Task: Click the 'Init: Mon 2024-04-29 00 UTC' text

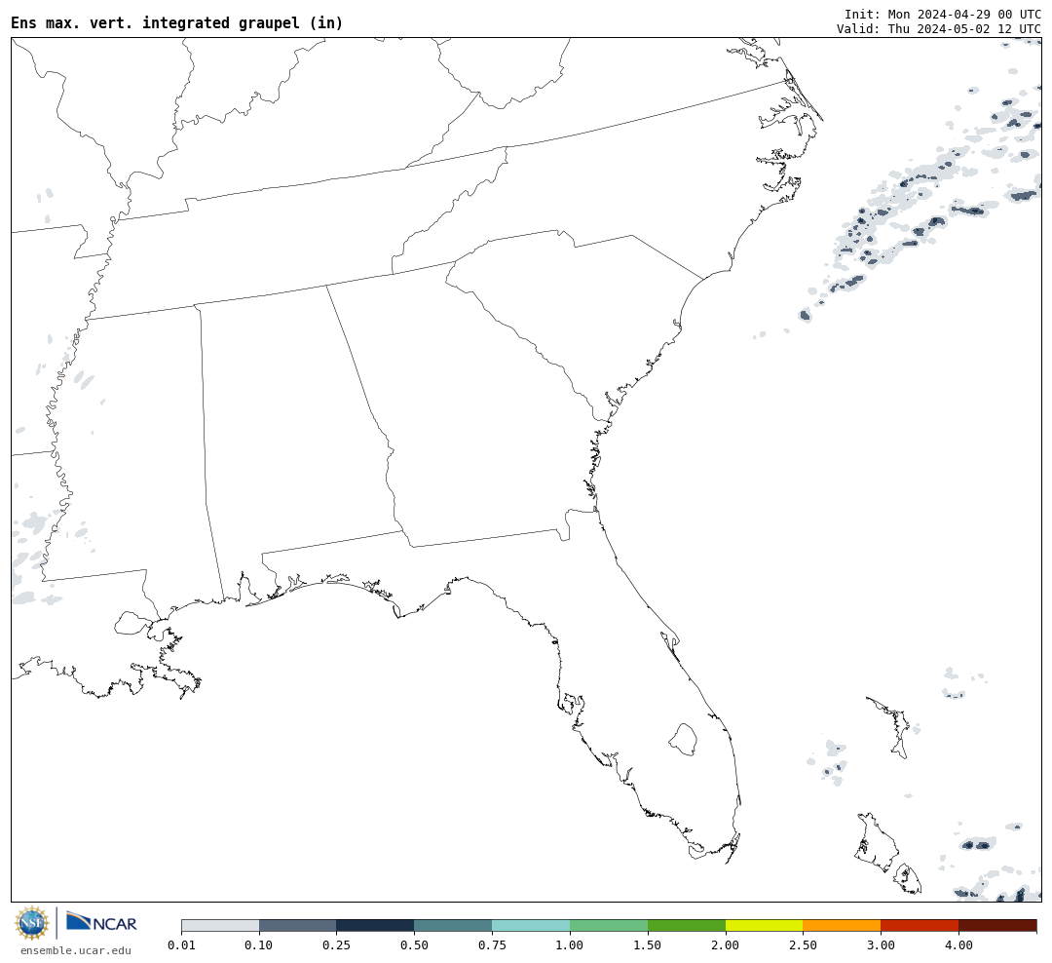Action: [943, 14]
